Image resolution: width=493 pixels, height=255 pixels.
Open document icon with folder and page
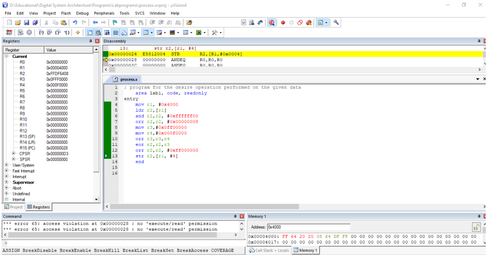[x=189, y=23]
